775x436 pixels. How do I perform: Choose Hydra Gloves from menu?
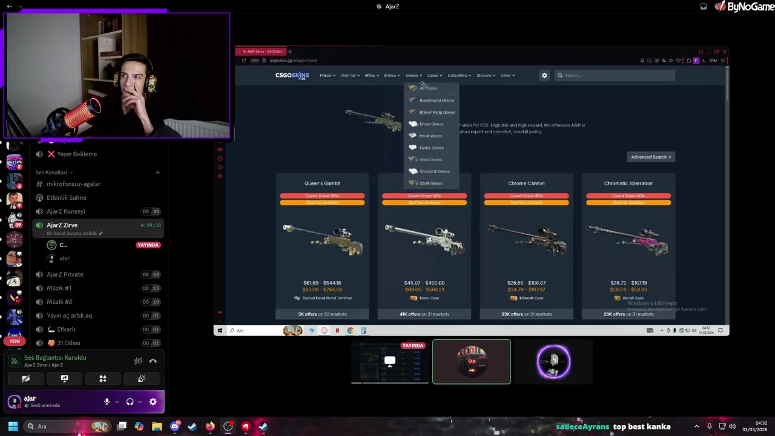[431, 148]
